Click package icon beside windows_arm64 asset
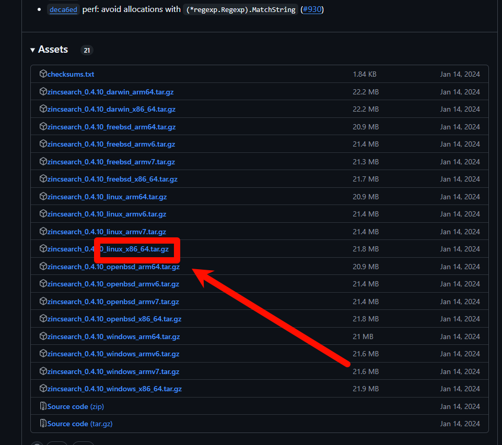The height and width of the screenshot is (445, 502). [x=43, y=336]
